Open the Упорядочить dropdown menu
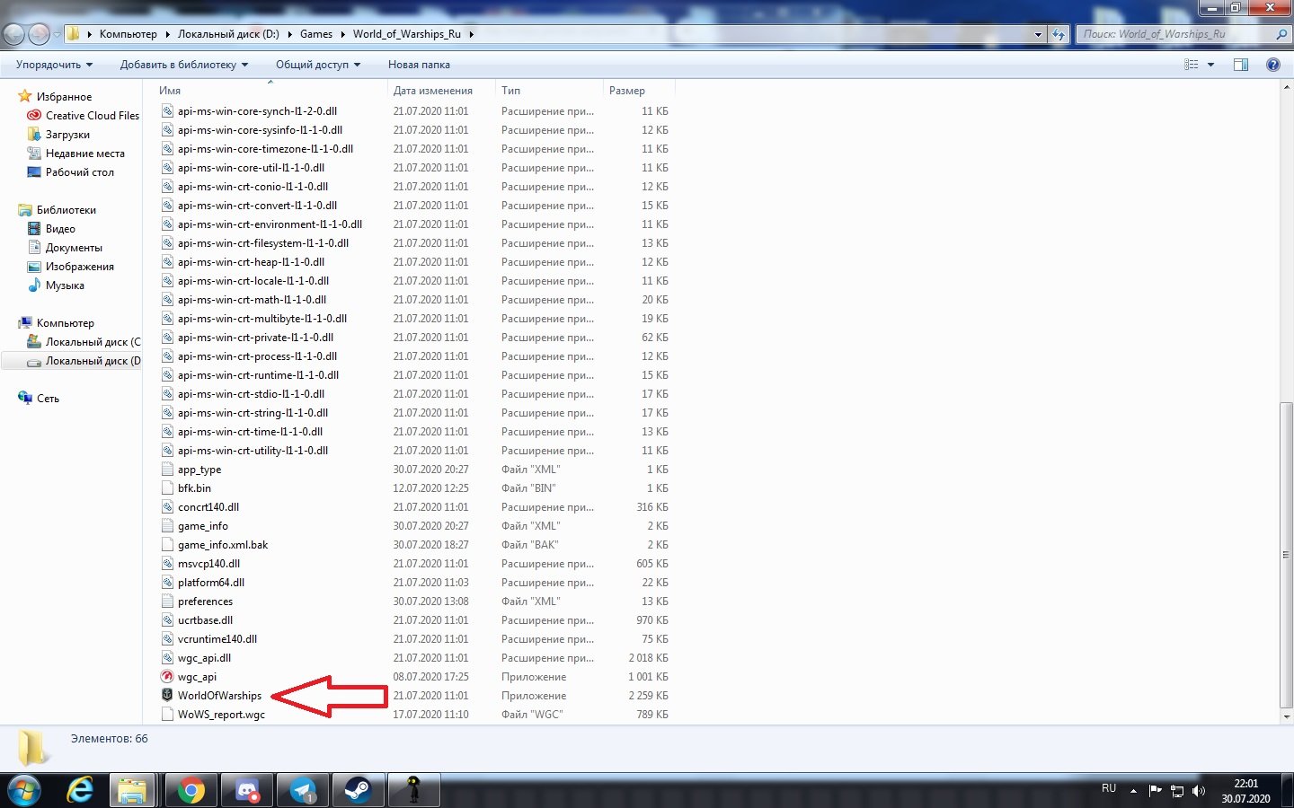Viewport: 1294px width, 808px height. 54,65
